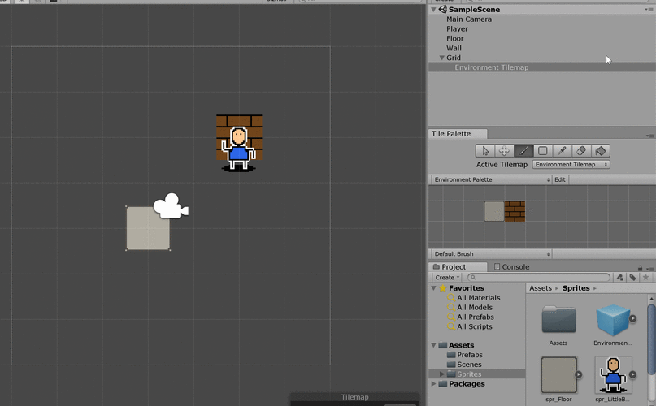
Task: Select Wall in Hierarchy
Action: (454, 48)
